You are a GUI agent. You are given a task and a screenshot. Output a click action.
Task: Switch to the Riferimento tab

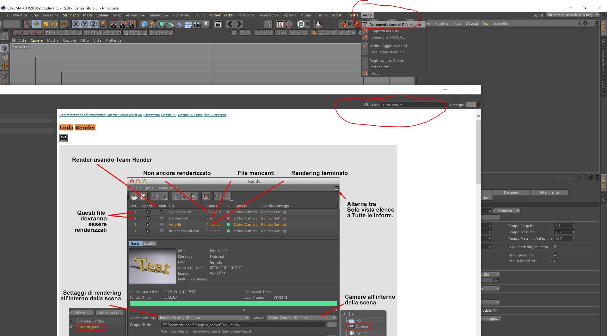[x=549, y=192]
